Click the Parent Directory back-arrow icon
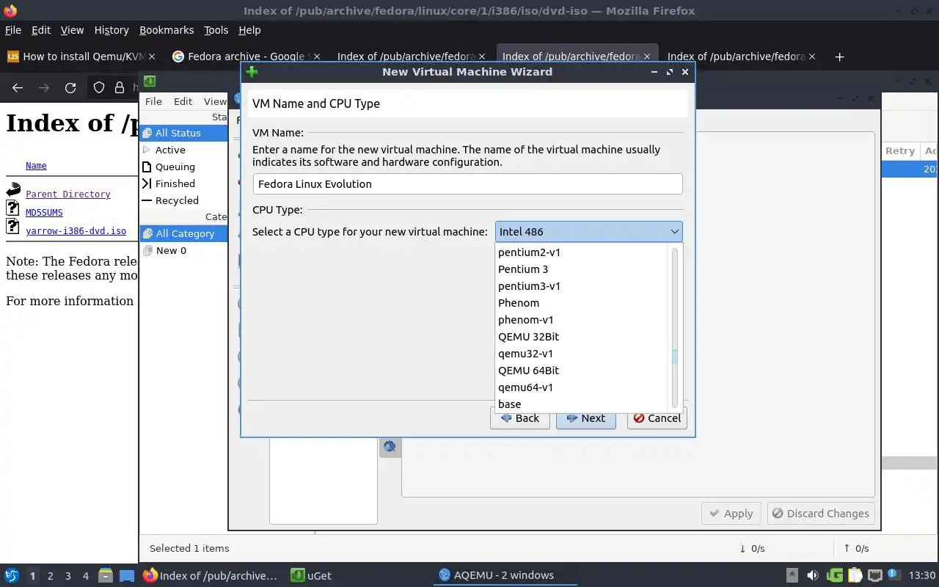The width and height of the screenshot is (939, 587). (x=12, y=190)
